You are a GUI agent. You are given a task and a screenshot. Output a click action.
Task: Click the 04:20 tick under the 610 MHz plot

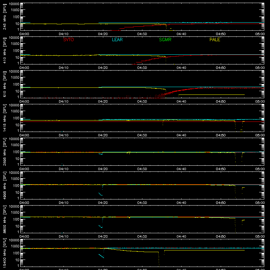coord(103,102)
